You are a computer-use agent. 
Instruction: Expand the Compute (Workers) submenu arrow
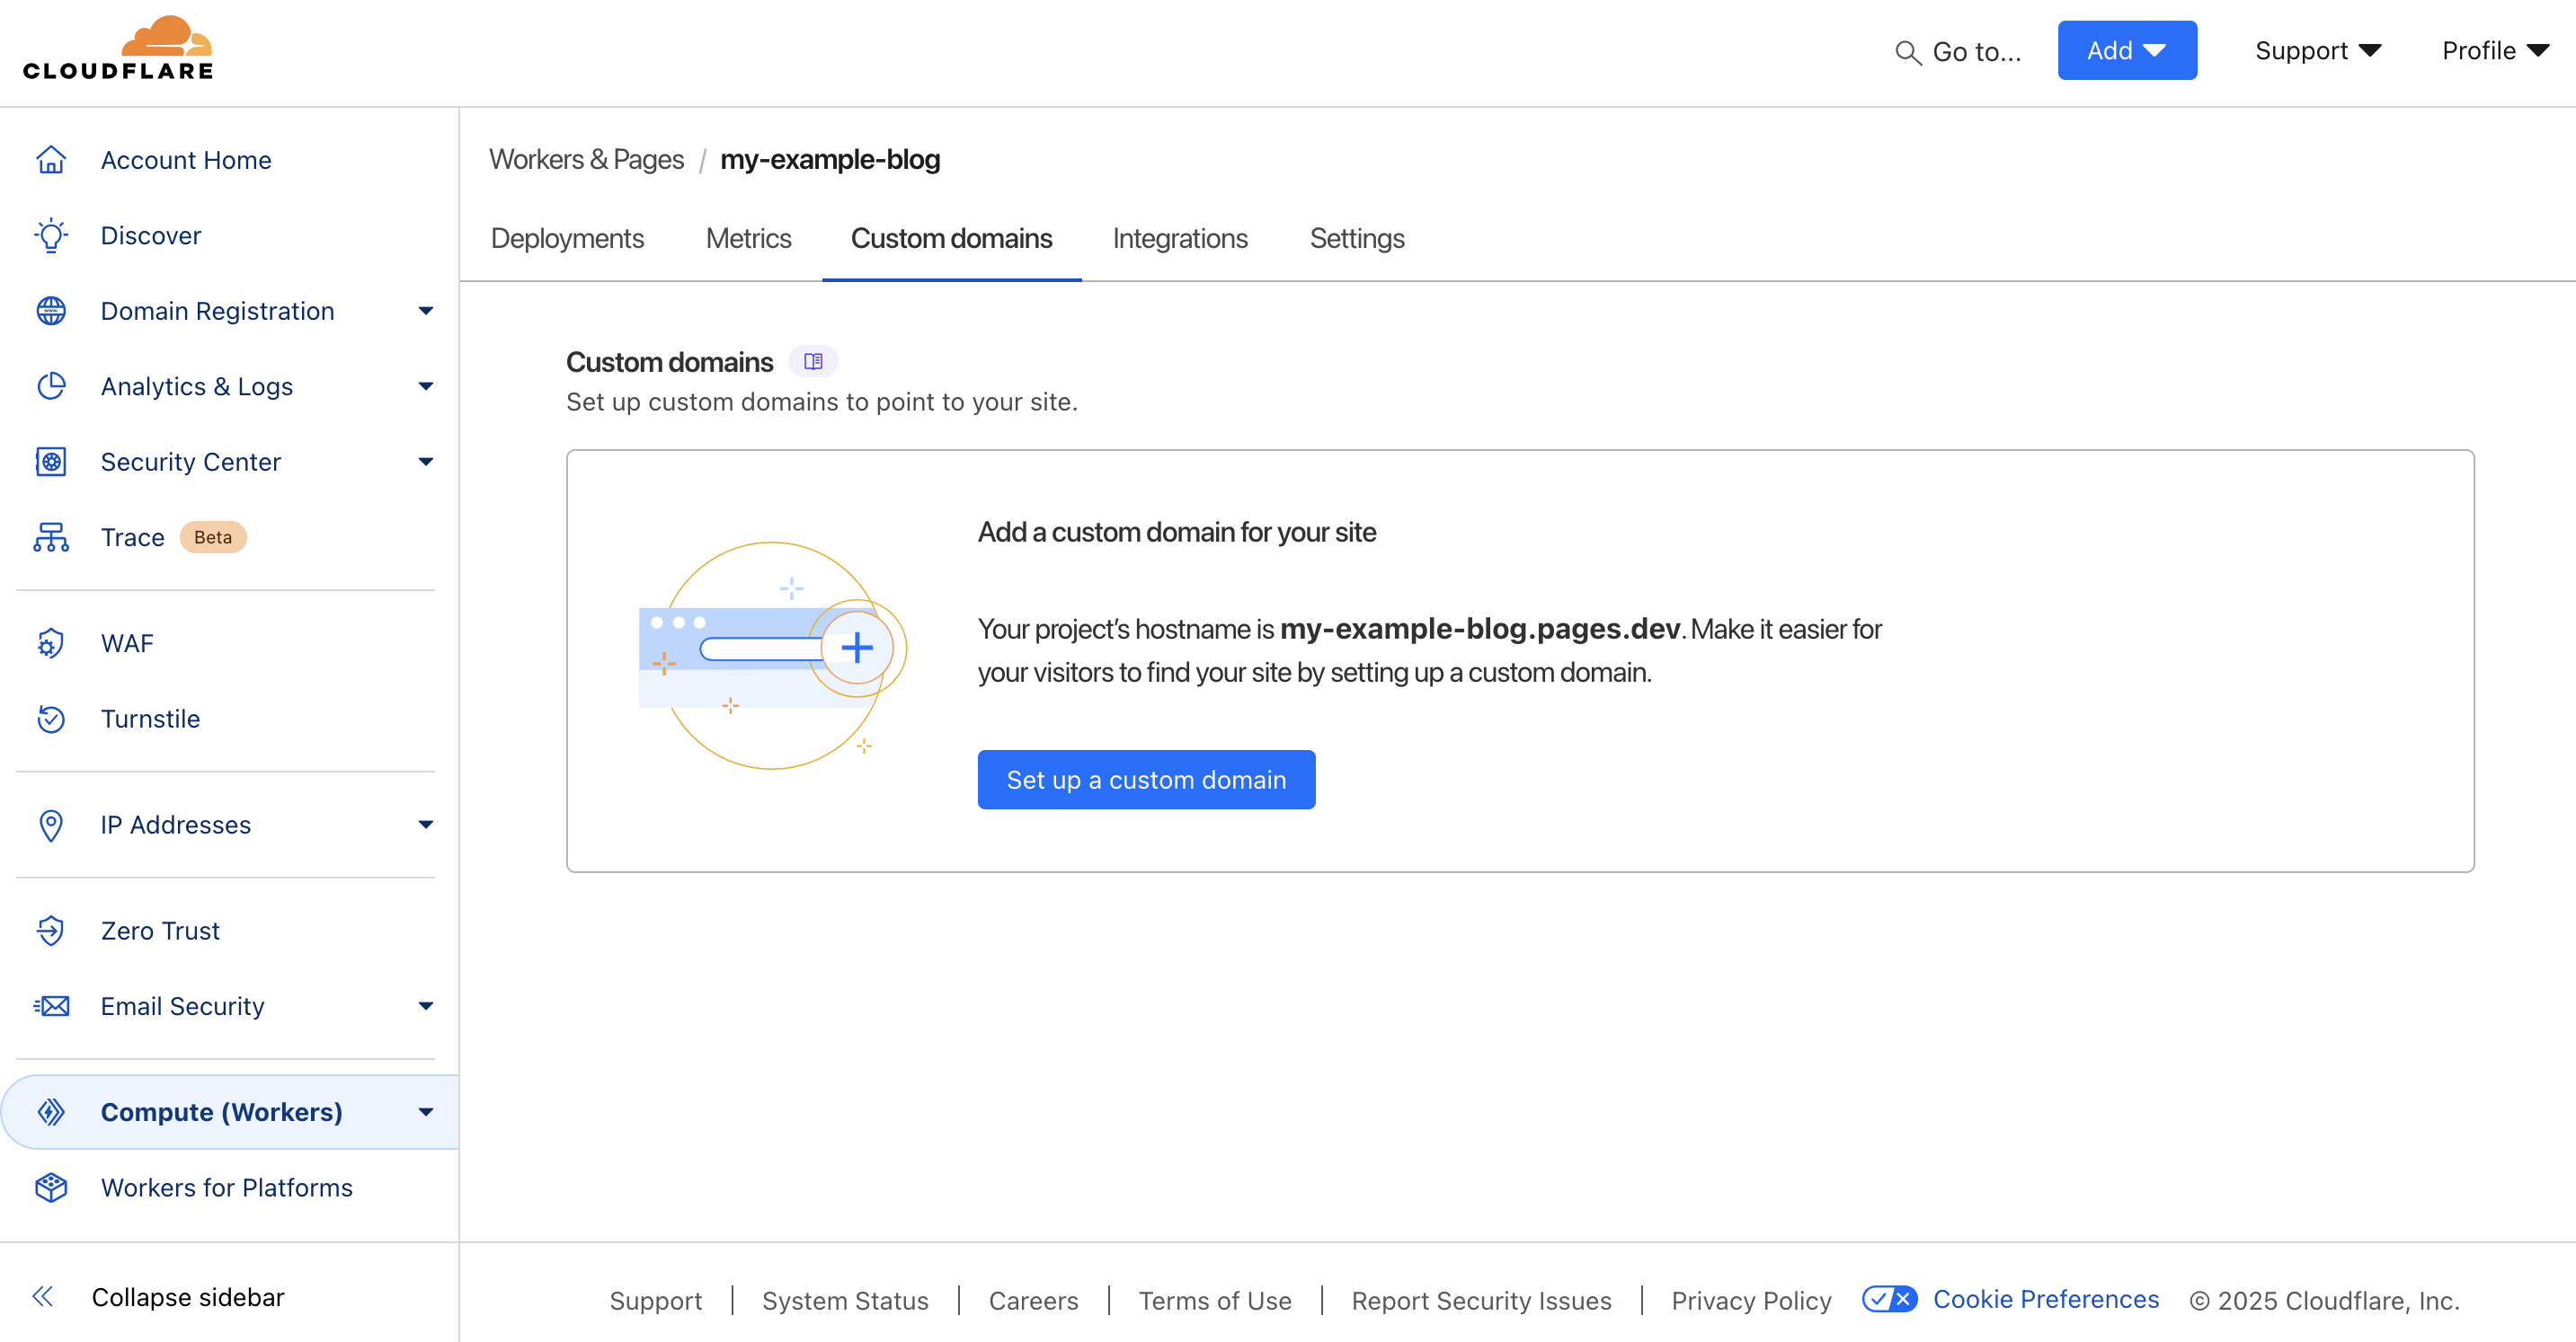coord(426,1112)
